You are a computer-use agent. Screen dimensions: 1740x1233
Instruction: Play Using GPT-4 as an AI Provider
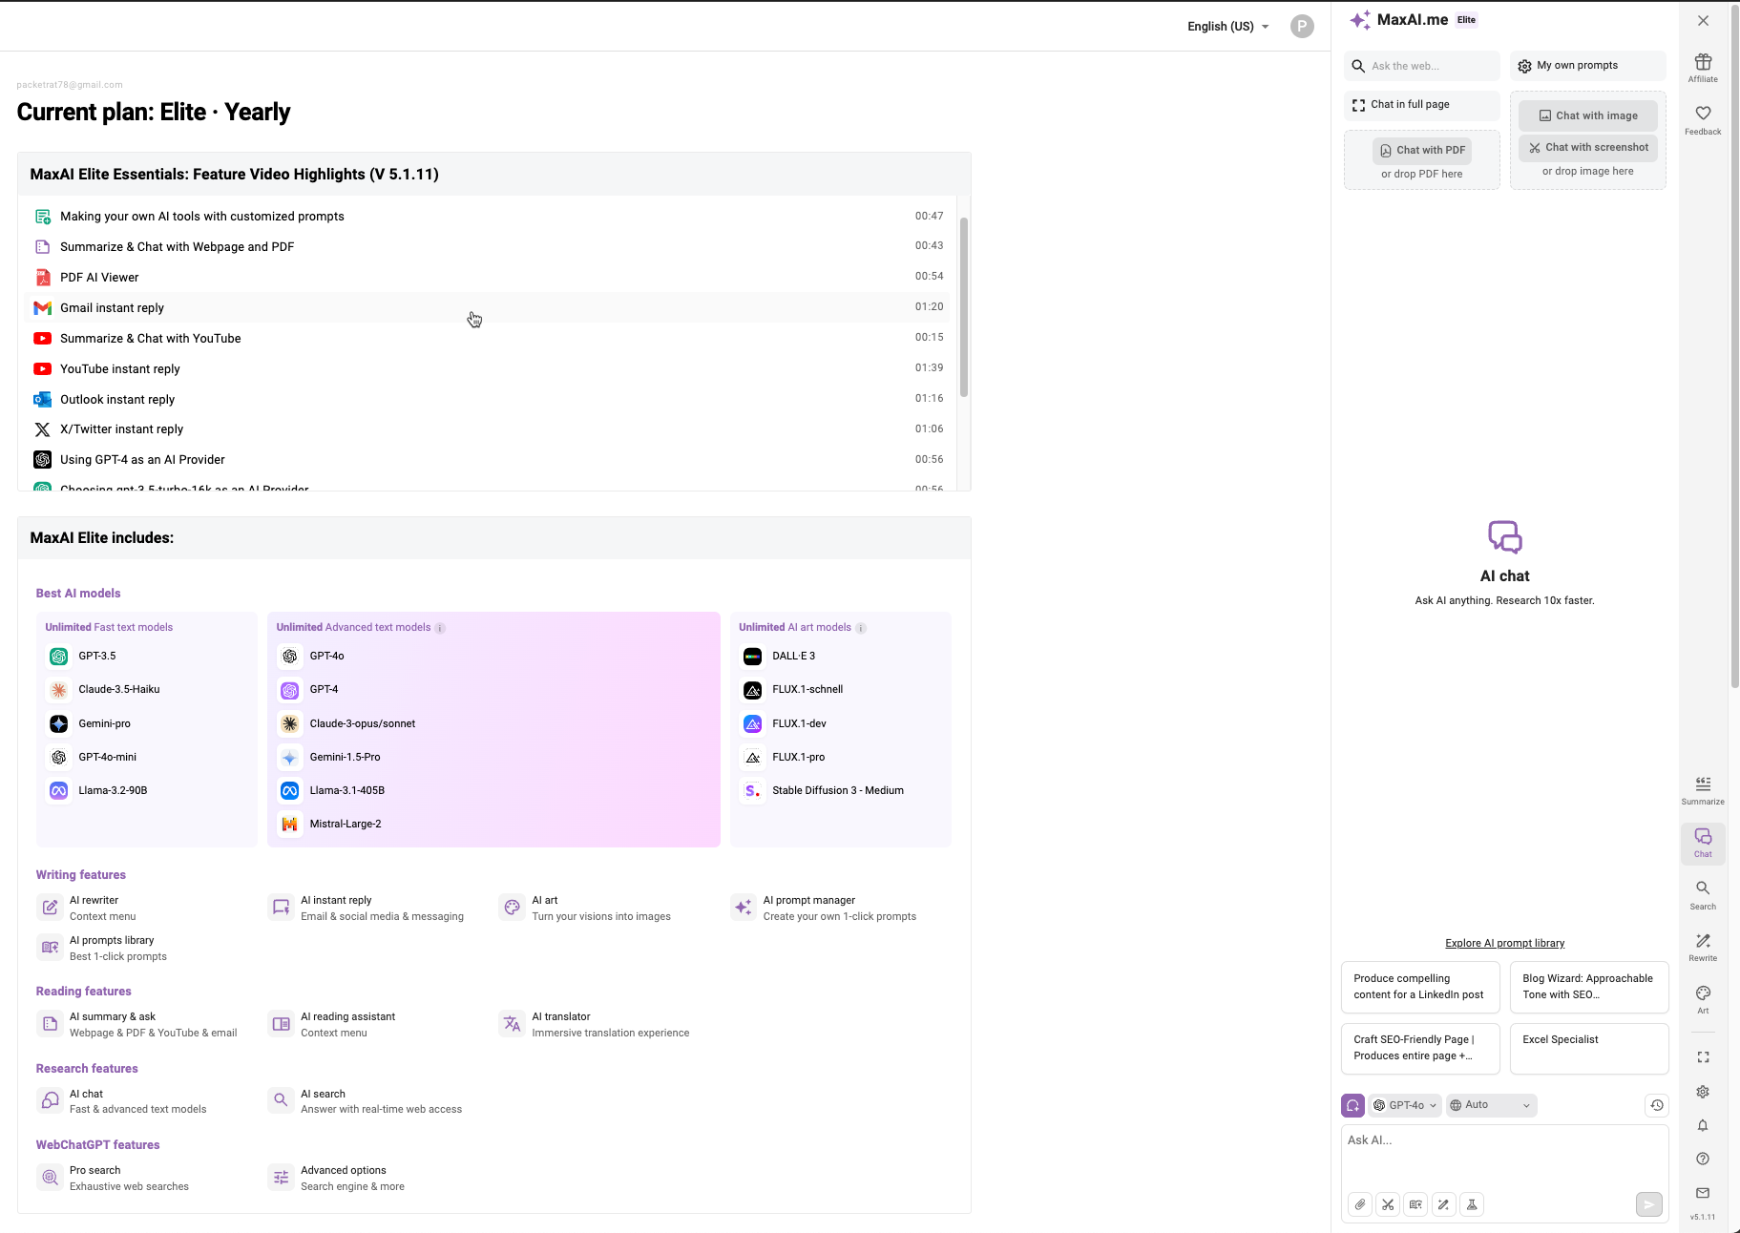pos(489,460)
